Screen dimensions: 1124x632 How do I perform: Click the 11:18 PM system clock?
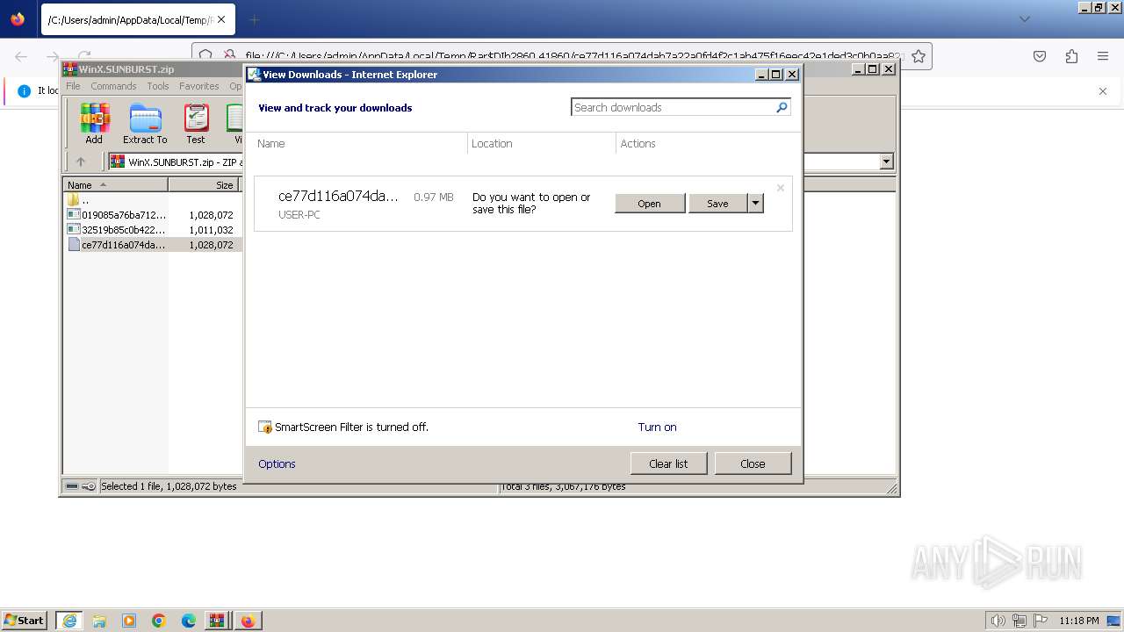tap(1079, 621)
